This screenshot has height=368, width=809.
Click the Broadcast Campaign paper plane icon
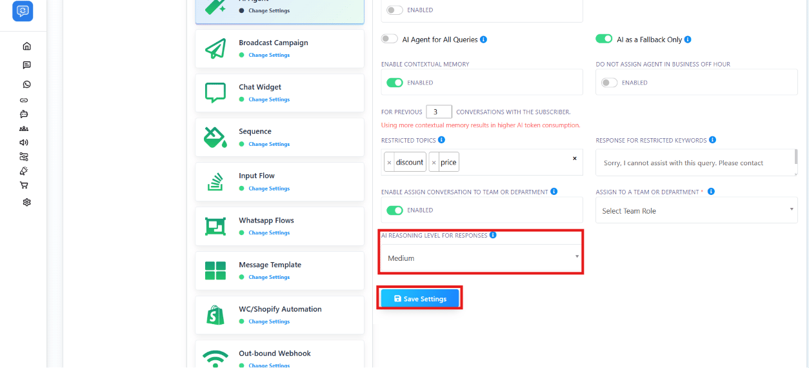pyautogui.click(x=215, y=48)
